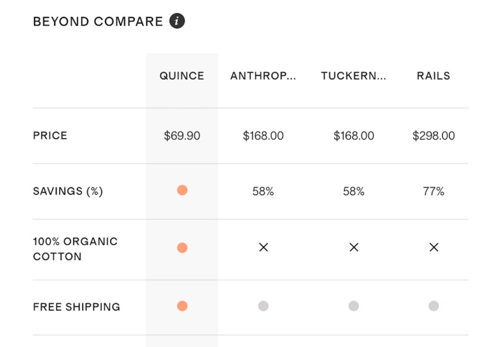Toggle the gray shipping indicator under TUCKERN
The image size is (481, 347).
[354, 306]
